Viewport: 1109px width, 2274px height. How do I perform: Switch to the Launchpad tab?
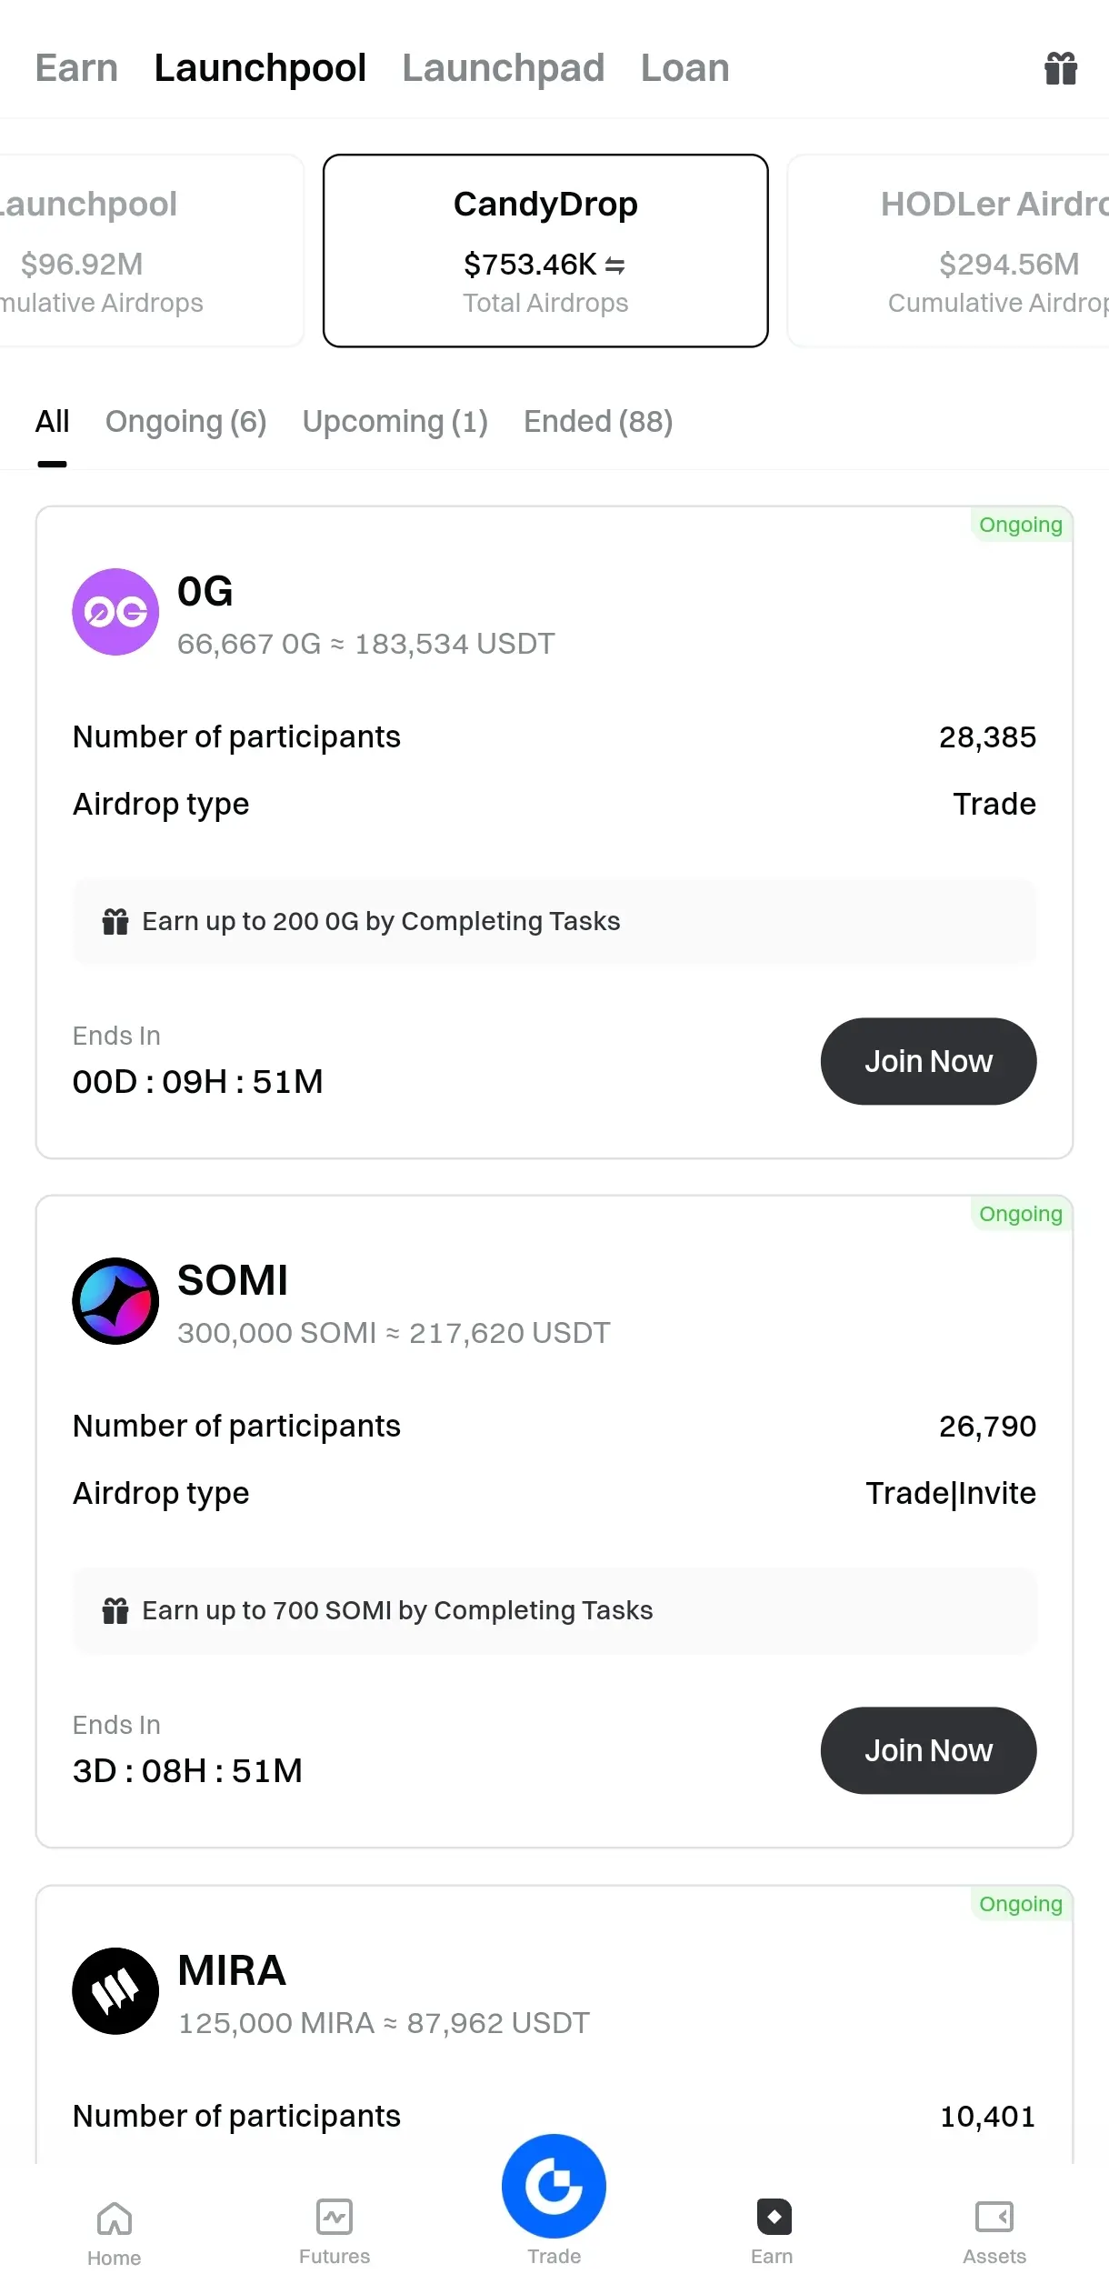[504, 68]
